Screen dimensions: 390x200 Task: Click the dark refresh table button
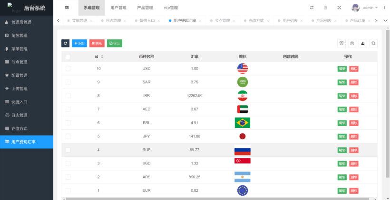66,44
